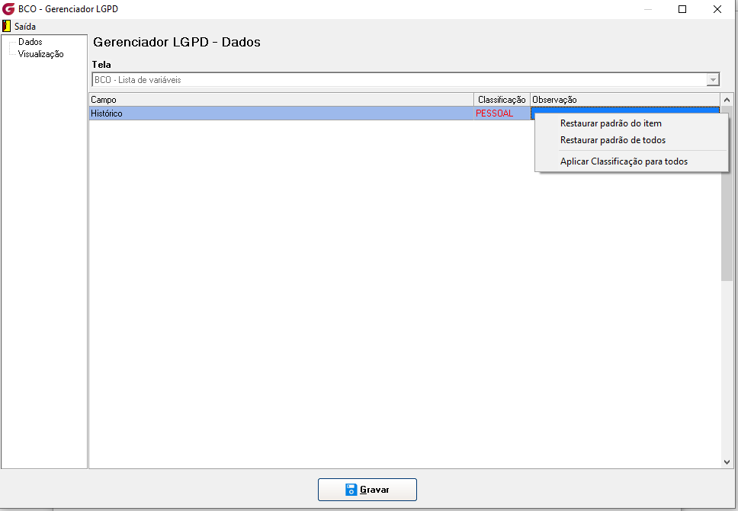
Task: Select Visualização in the left tree
Action: coord(40,54)
